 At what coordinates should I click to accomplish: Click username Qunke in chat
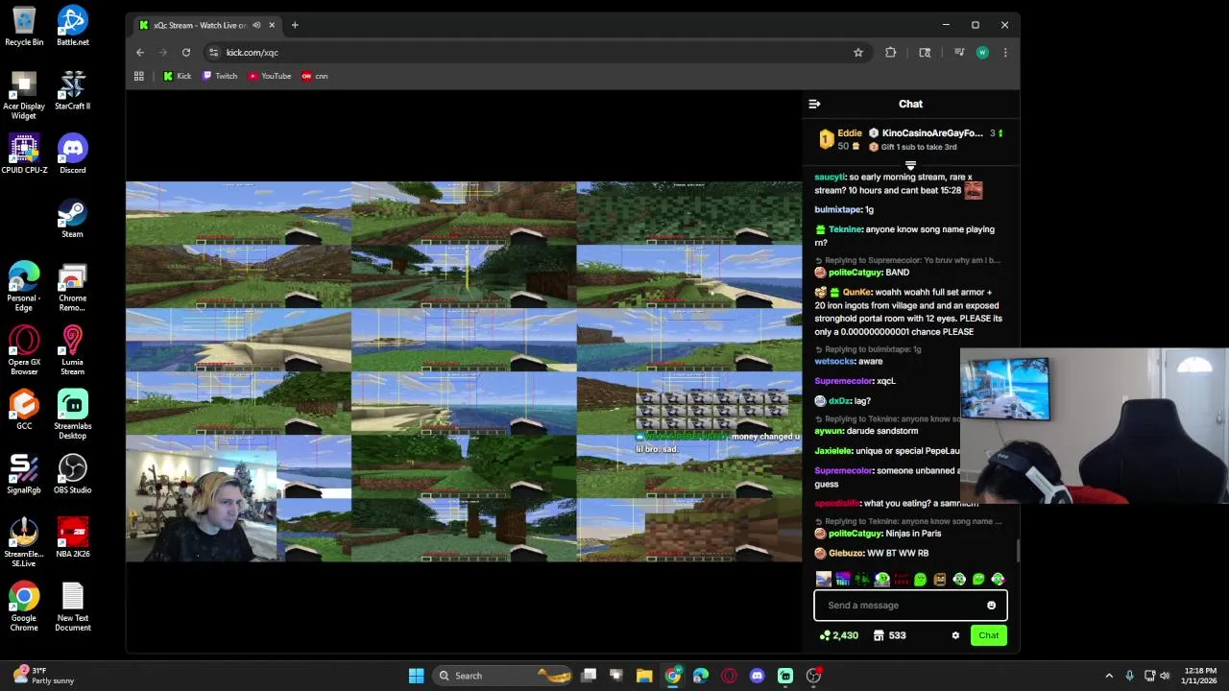coord(856,292)
